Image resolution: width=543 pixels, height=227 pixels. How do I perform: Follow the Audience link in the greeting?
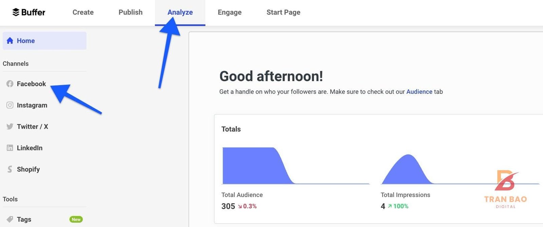419,92
